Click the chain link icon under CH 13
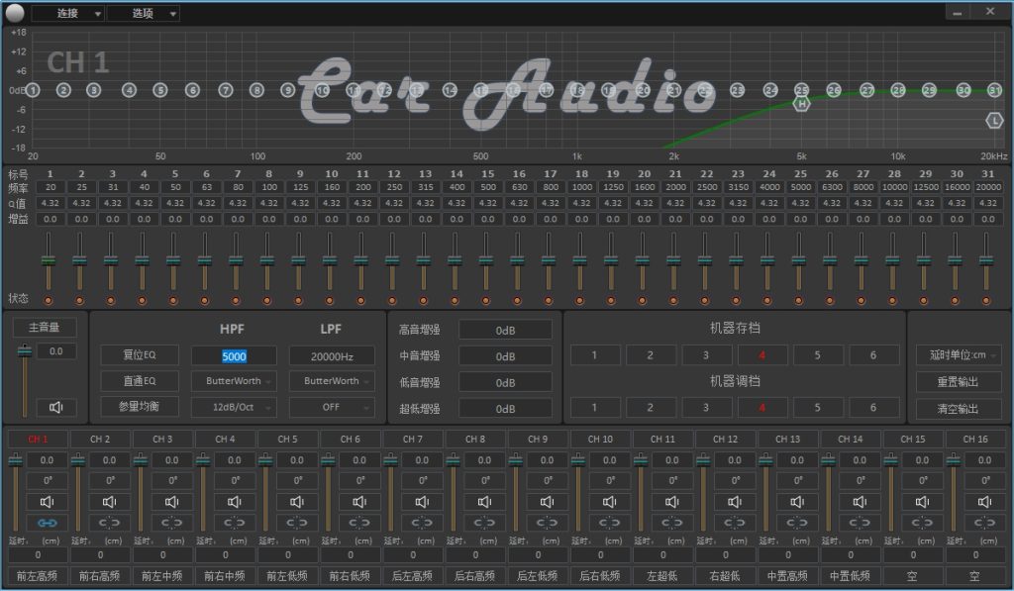The width and height of the screenshot is (1014, 591). coord(798,523)
